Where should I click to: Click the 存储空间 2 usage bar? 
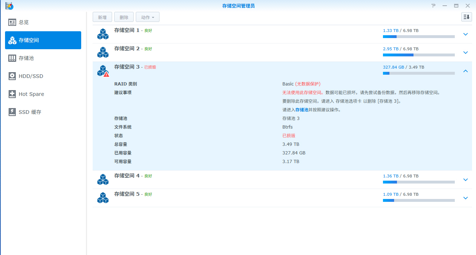point(419,55)
